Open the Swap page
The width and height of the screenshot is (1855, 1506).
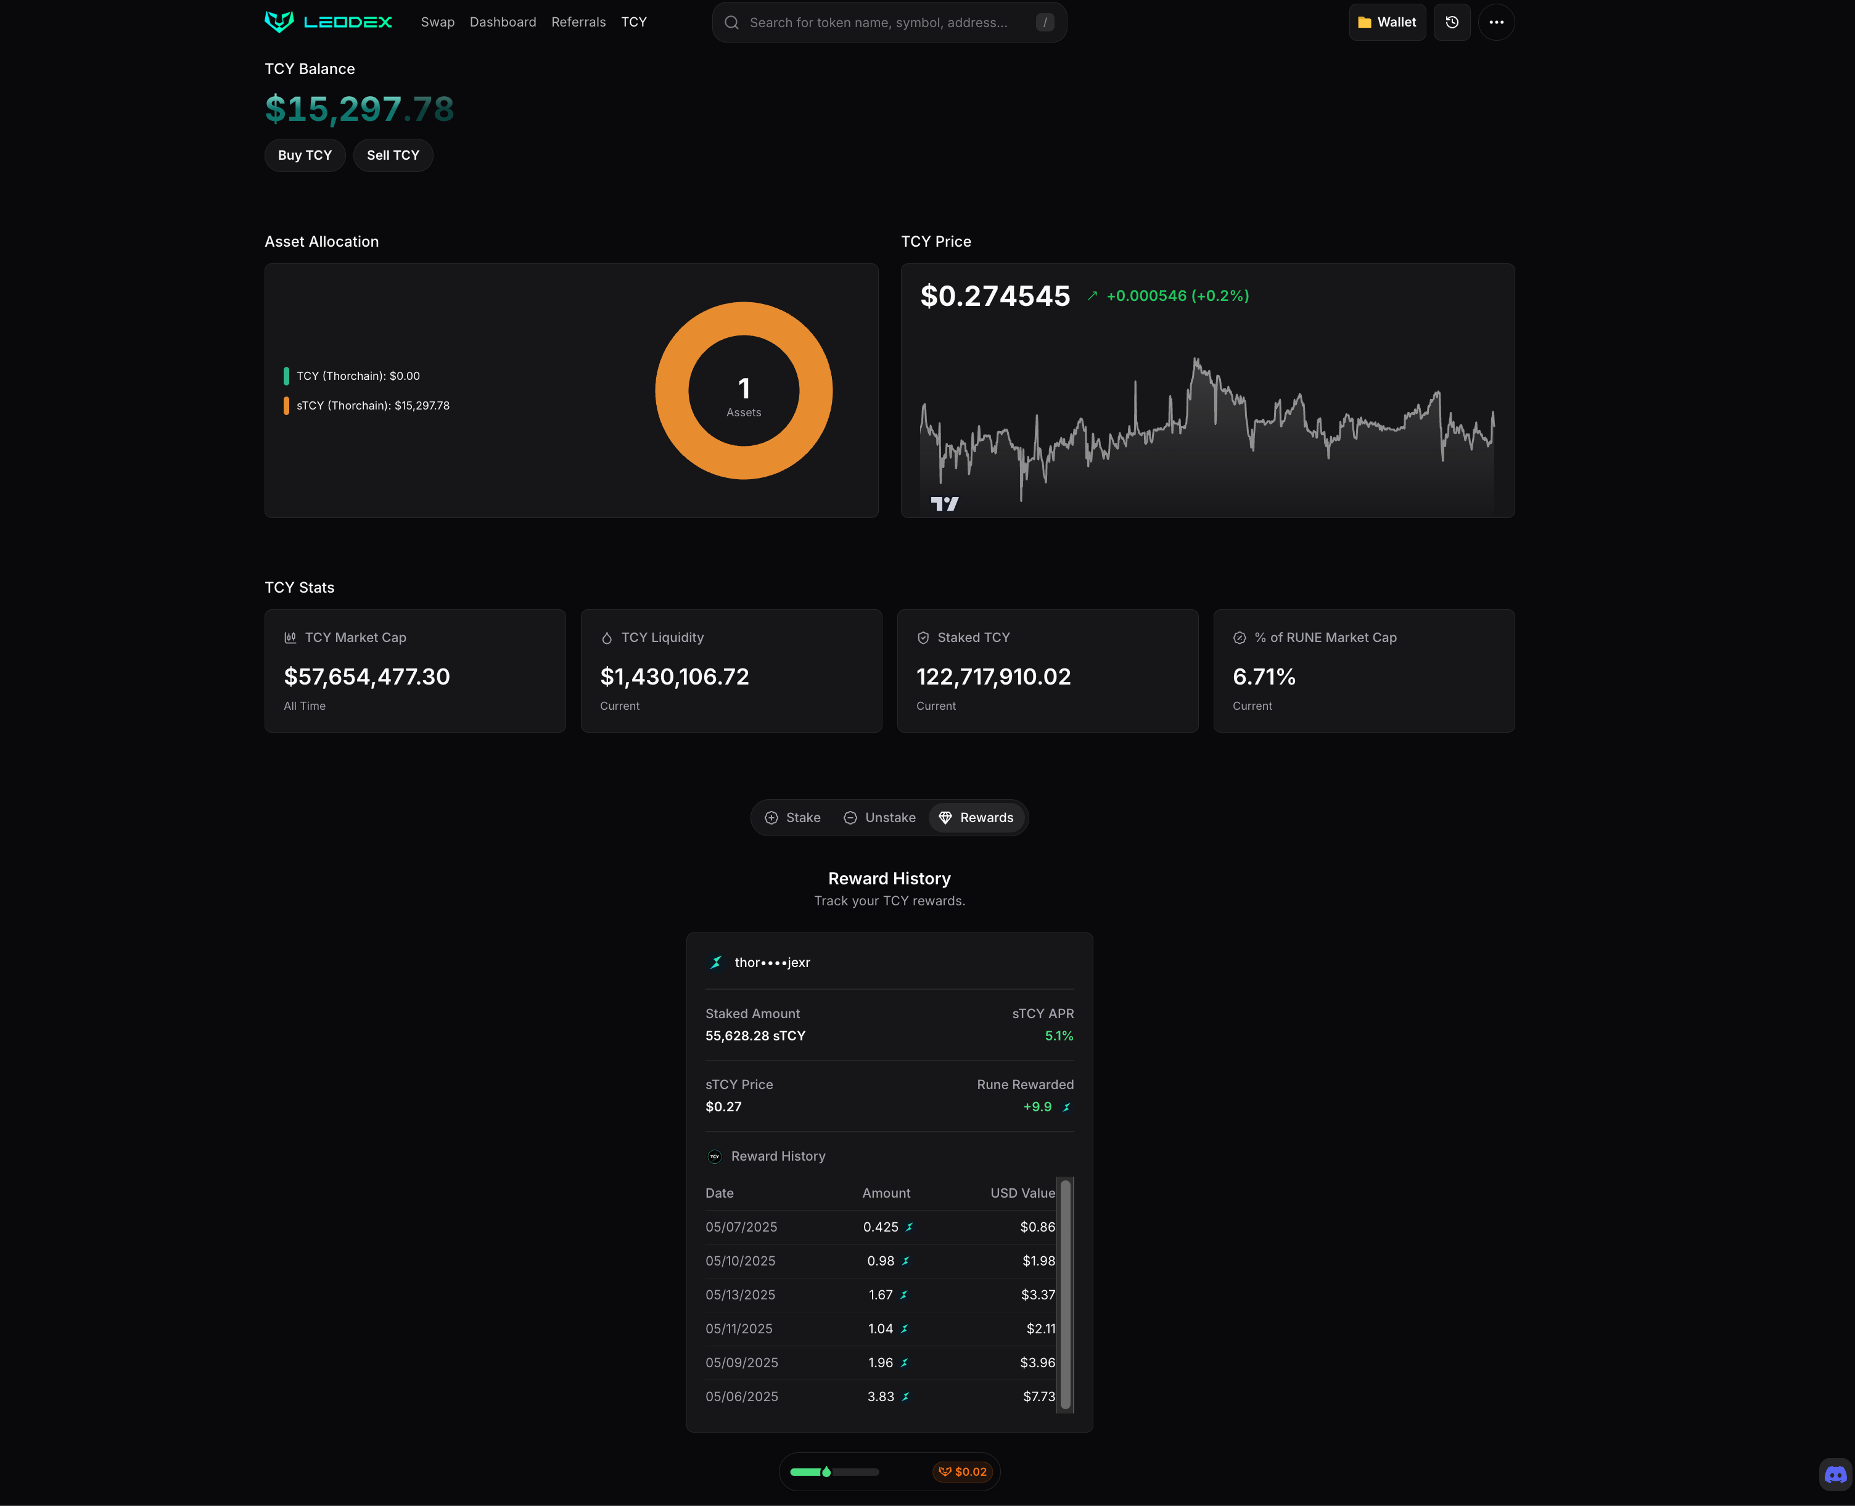point(437,22)
